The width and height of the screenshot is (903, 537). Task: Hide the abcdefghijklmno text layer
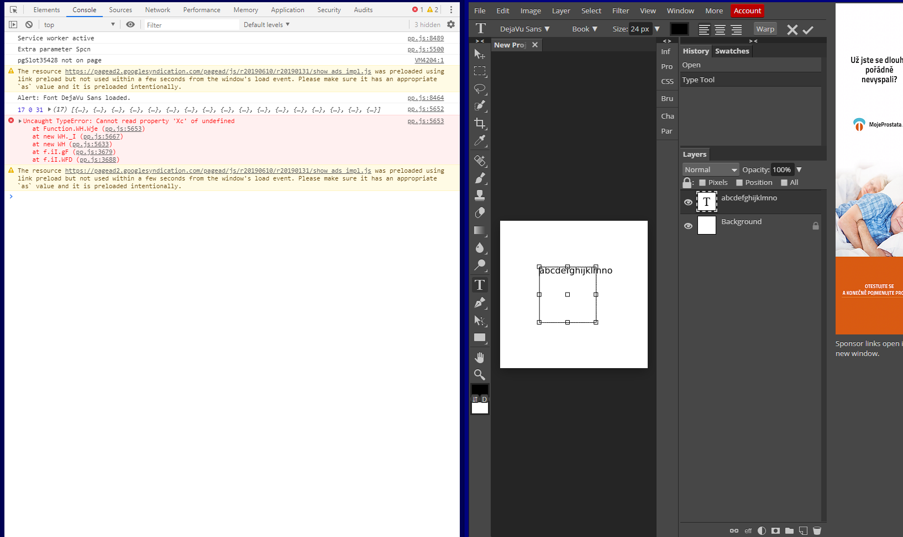(688, 202)
